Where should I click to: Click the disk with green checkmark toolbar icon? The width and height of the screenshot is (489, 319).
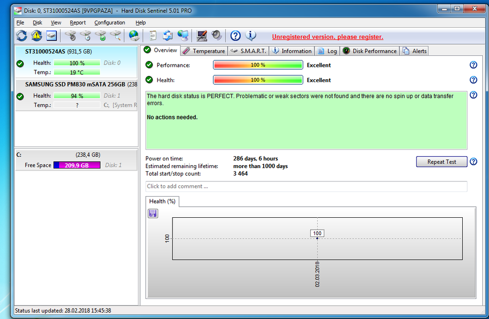[100, 35]
